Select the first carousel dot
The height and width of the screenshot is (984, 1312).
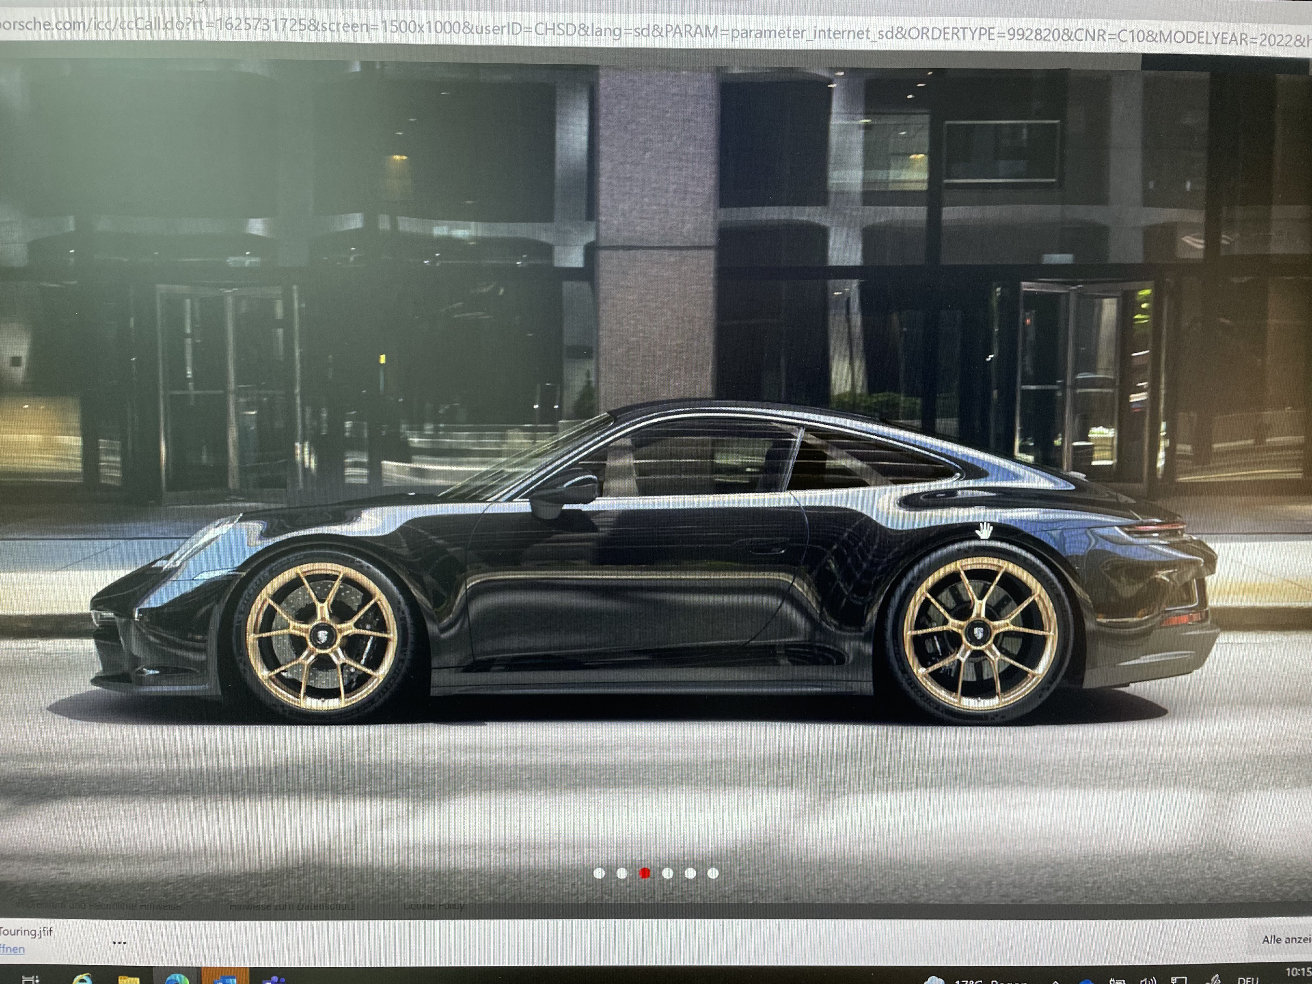(x=599, y=873)
